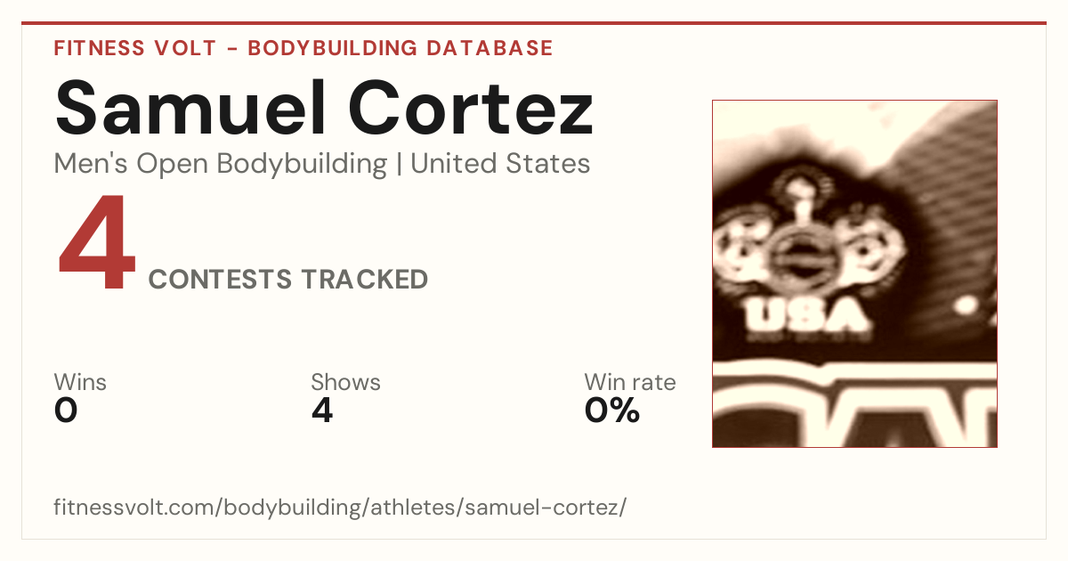Click the samuel-cortez slug in the URL

(543, 508)
